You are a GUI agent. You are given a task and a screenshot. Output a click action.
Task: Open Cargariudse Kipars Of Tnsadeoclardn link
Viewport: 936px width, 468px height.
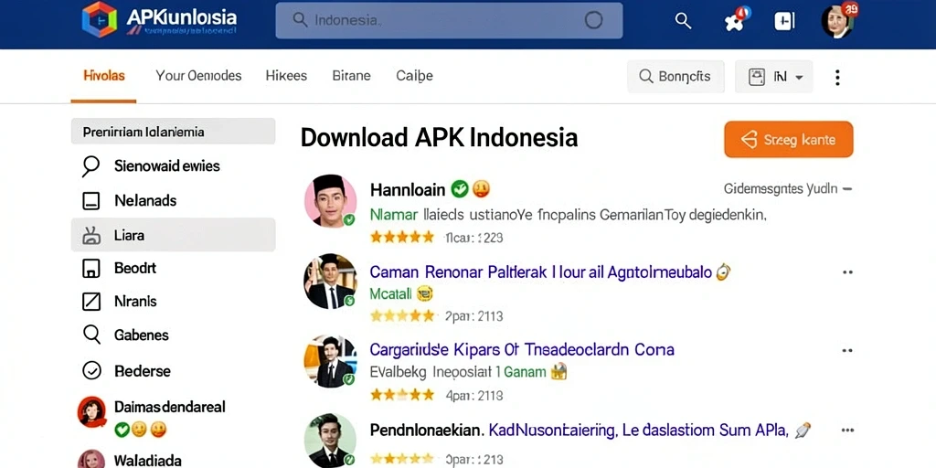click(x=522, y=349)
